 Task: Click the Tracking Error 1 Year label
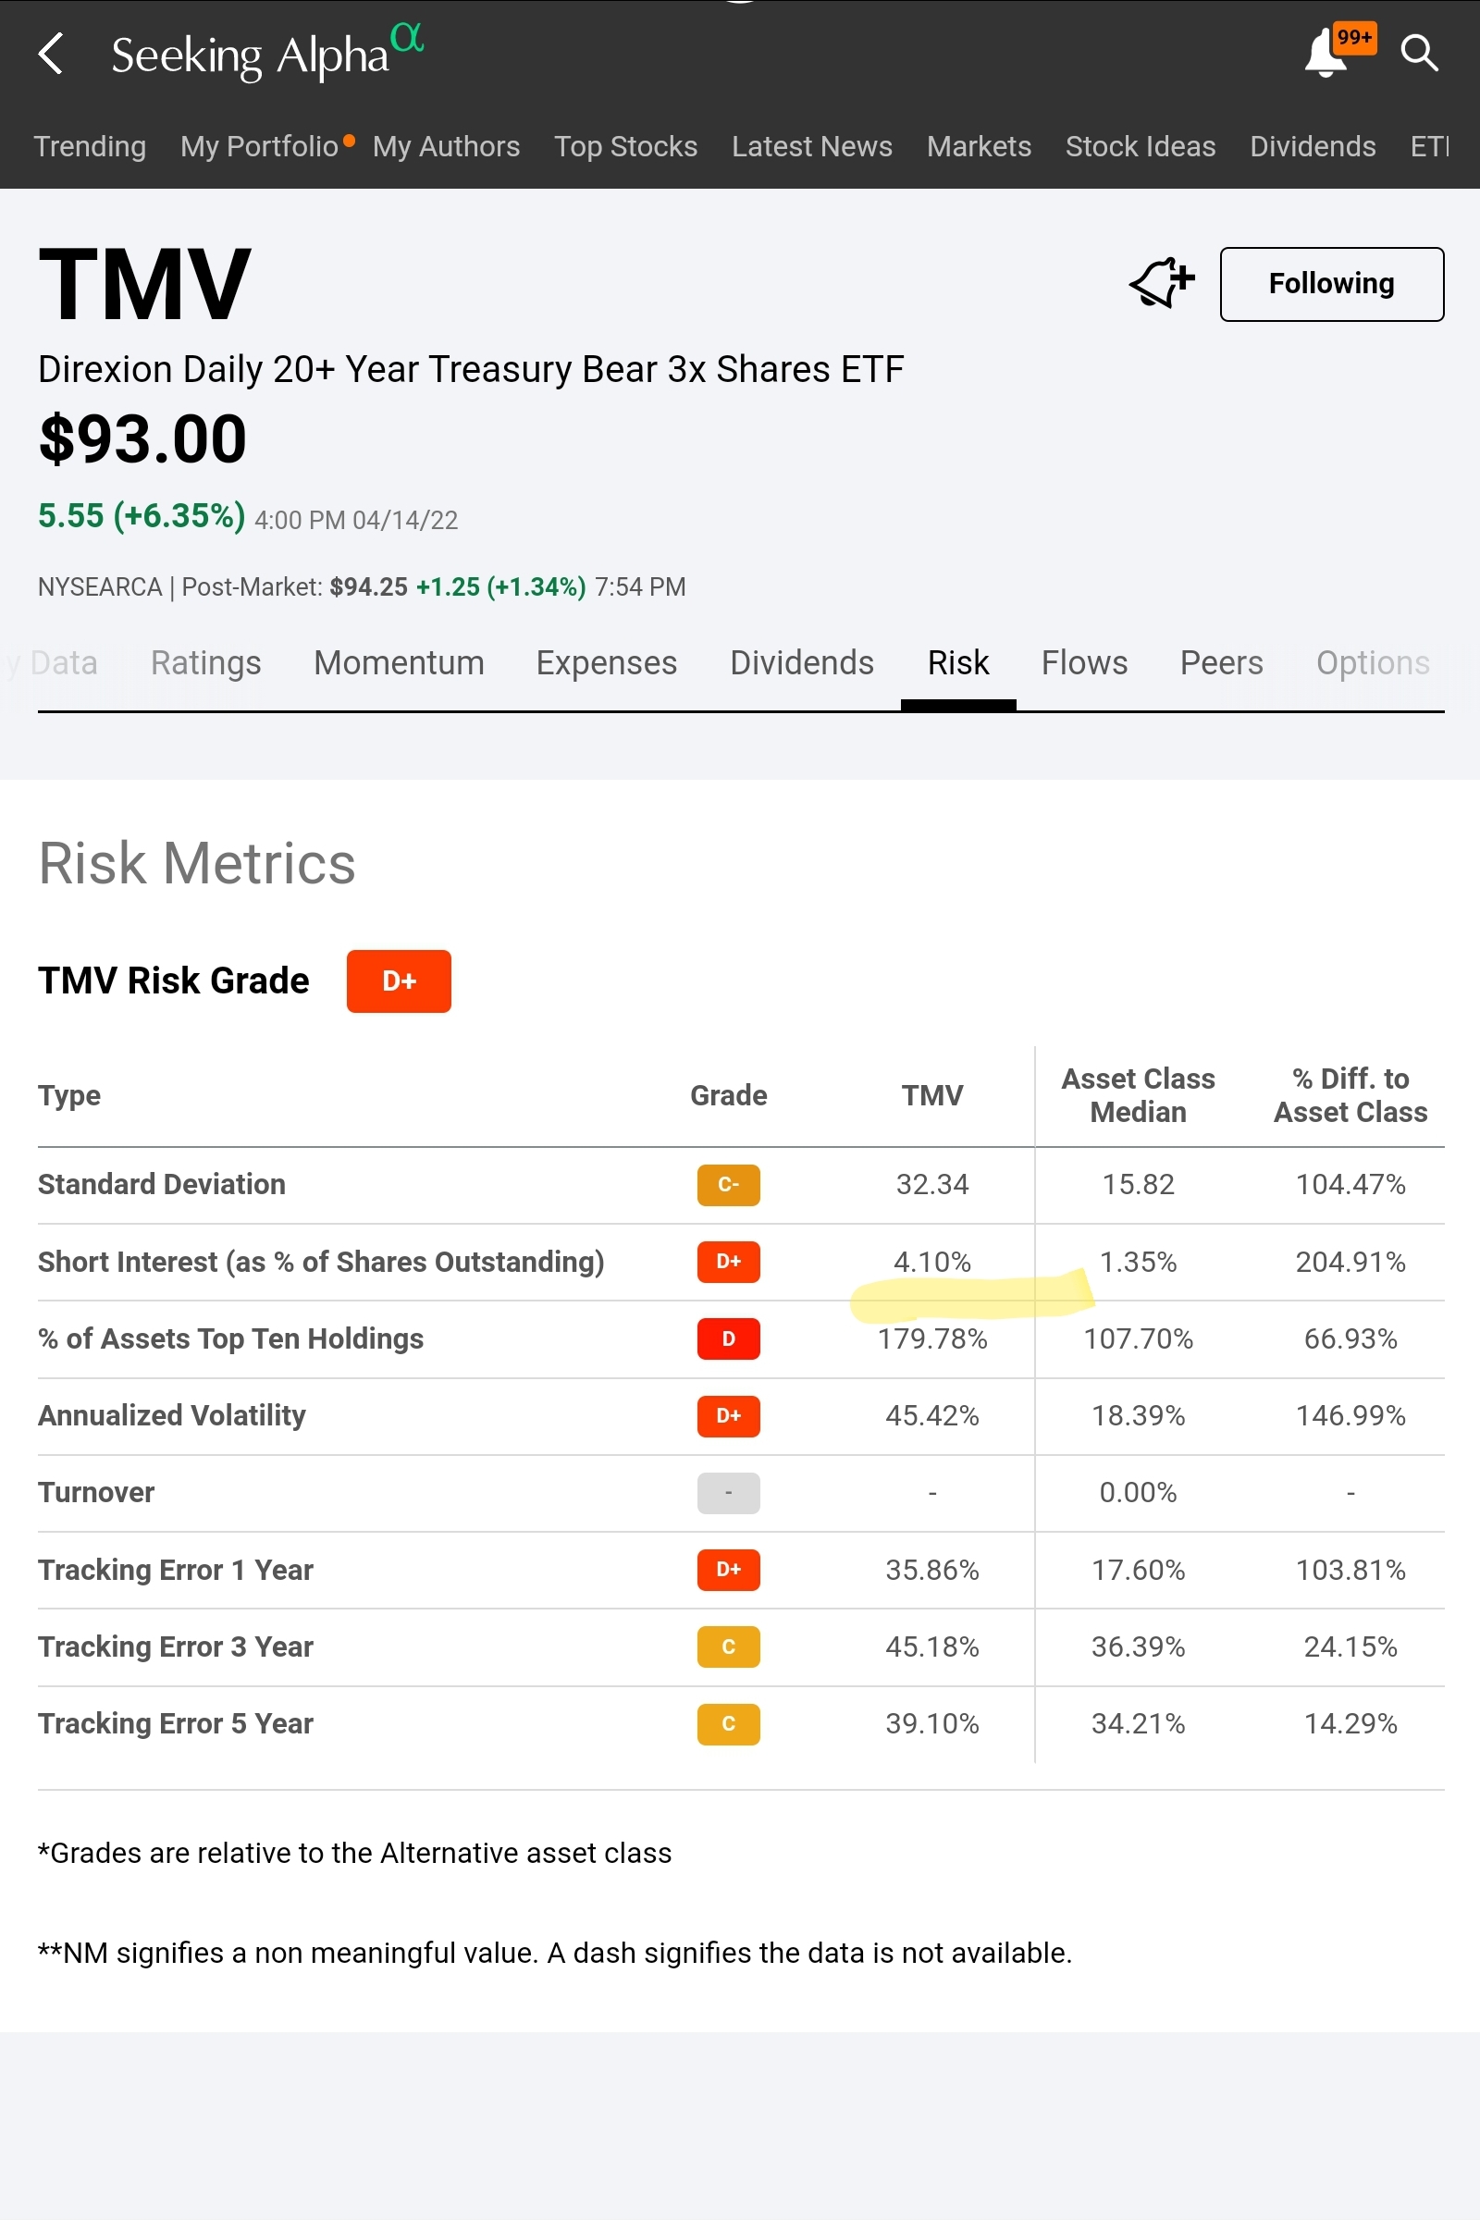[176, 1570]
